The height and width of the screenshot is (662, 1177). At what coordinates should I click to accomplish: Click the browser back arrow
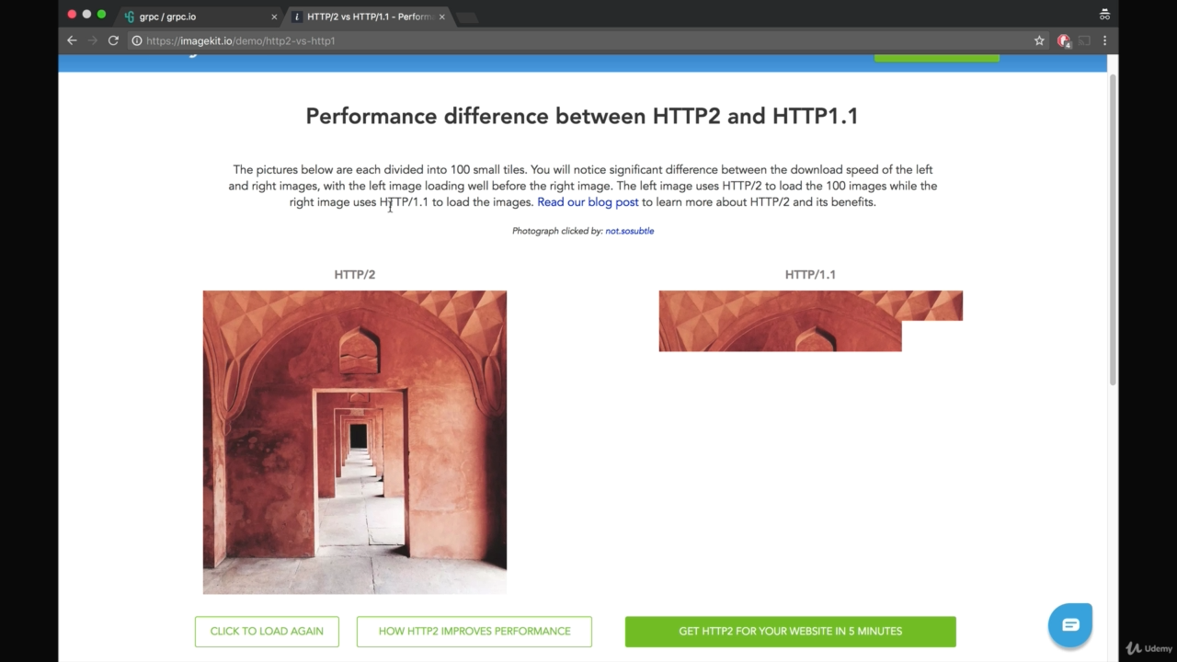(72, 40)
